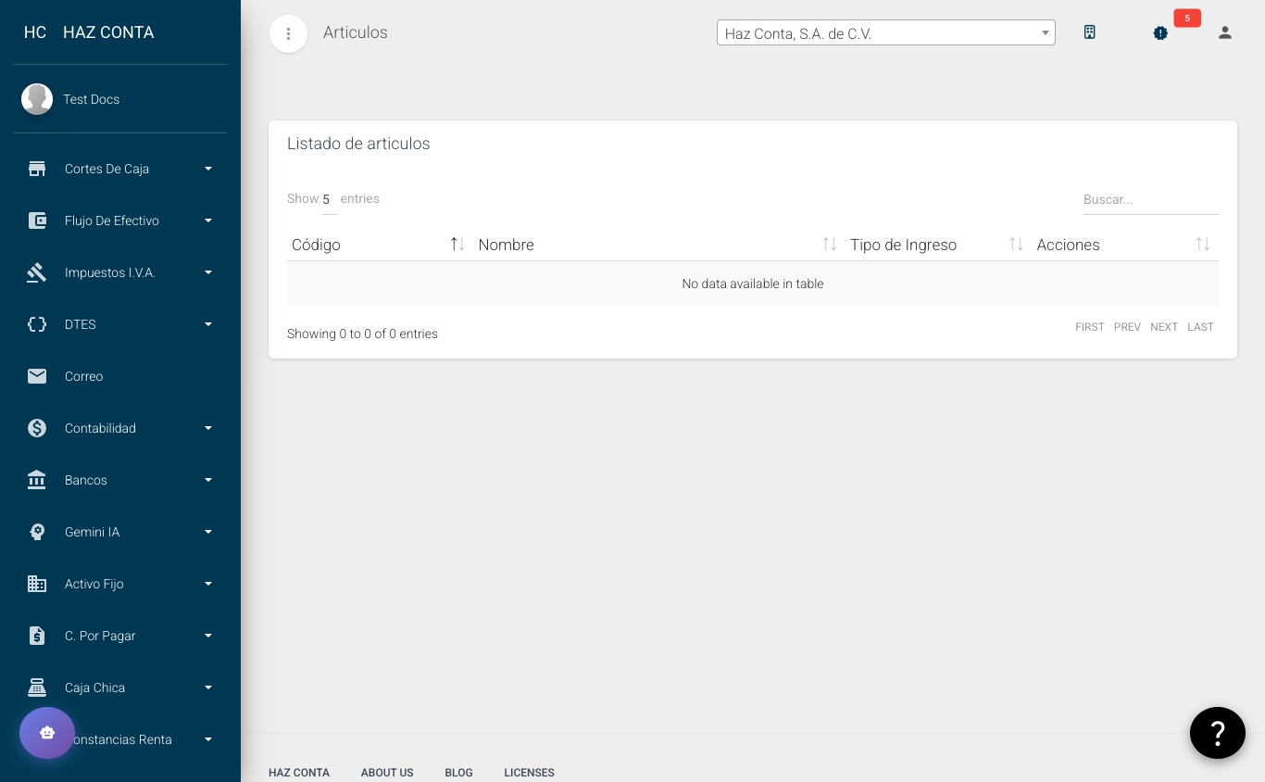1265x782 pixels.
Task: Select the Activo Fijo building icon
Action: coord(37,584)
